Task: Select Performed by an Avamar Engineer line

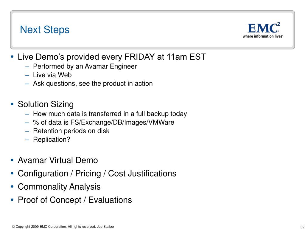Action: 85,66
